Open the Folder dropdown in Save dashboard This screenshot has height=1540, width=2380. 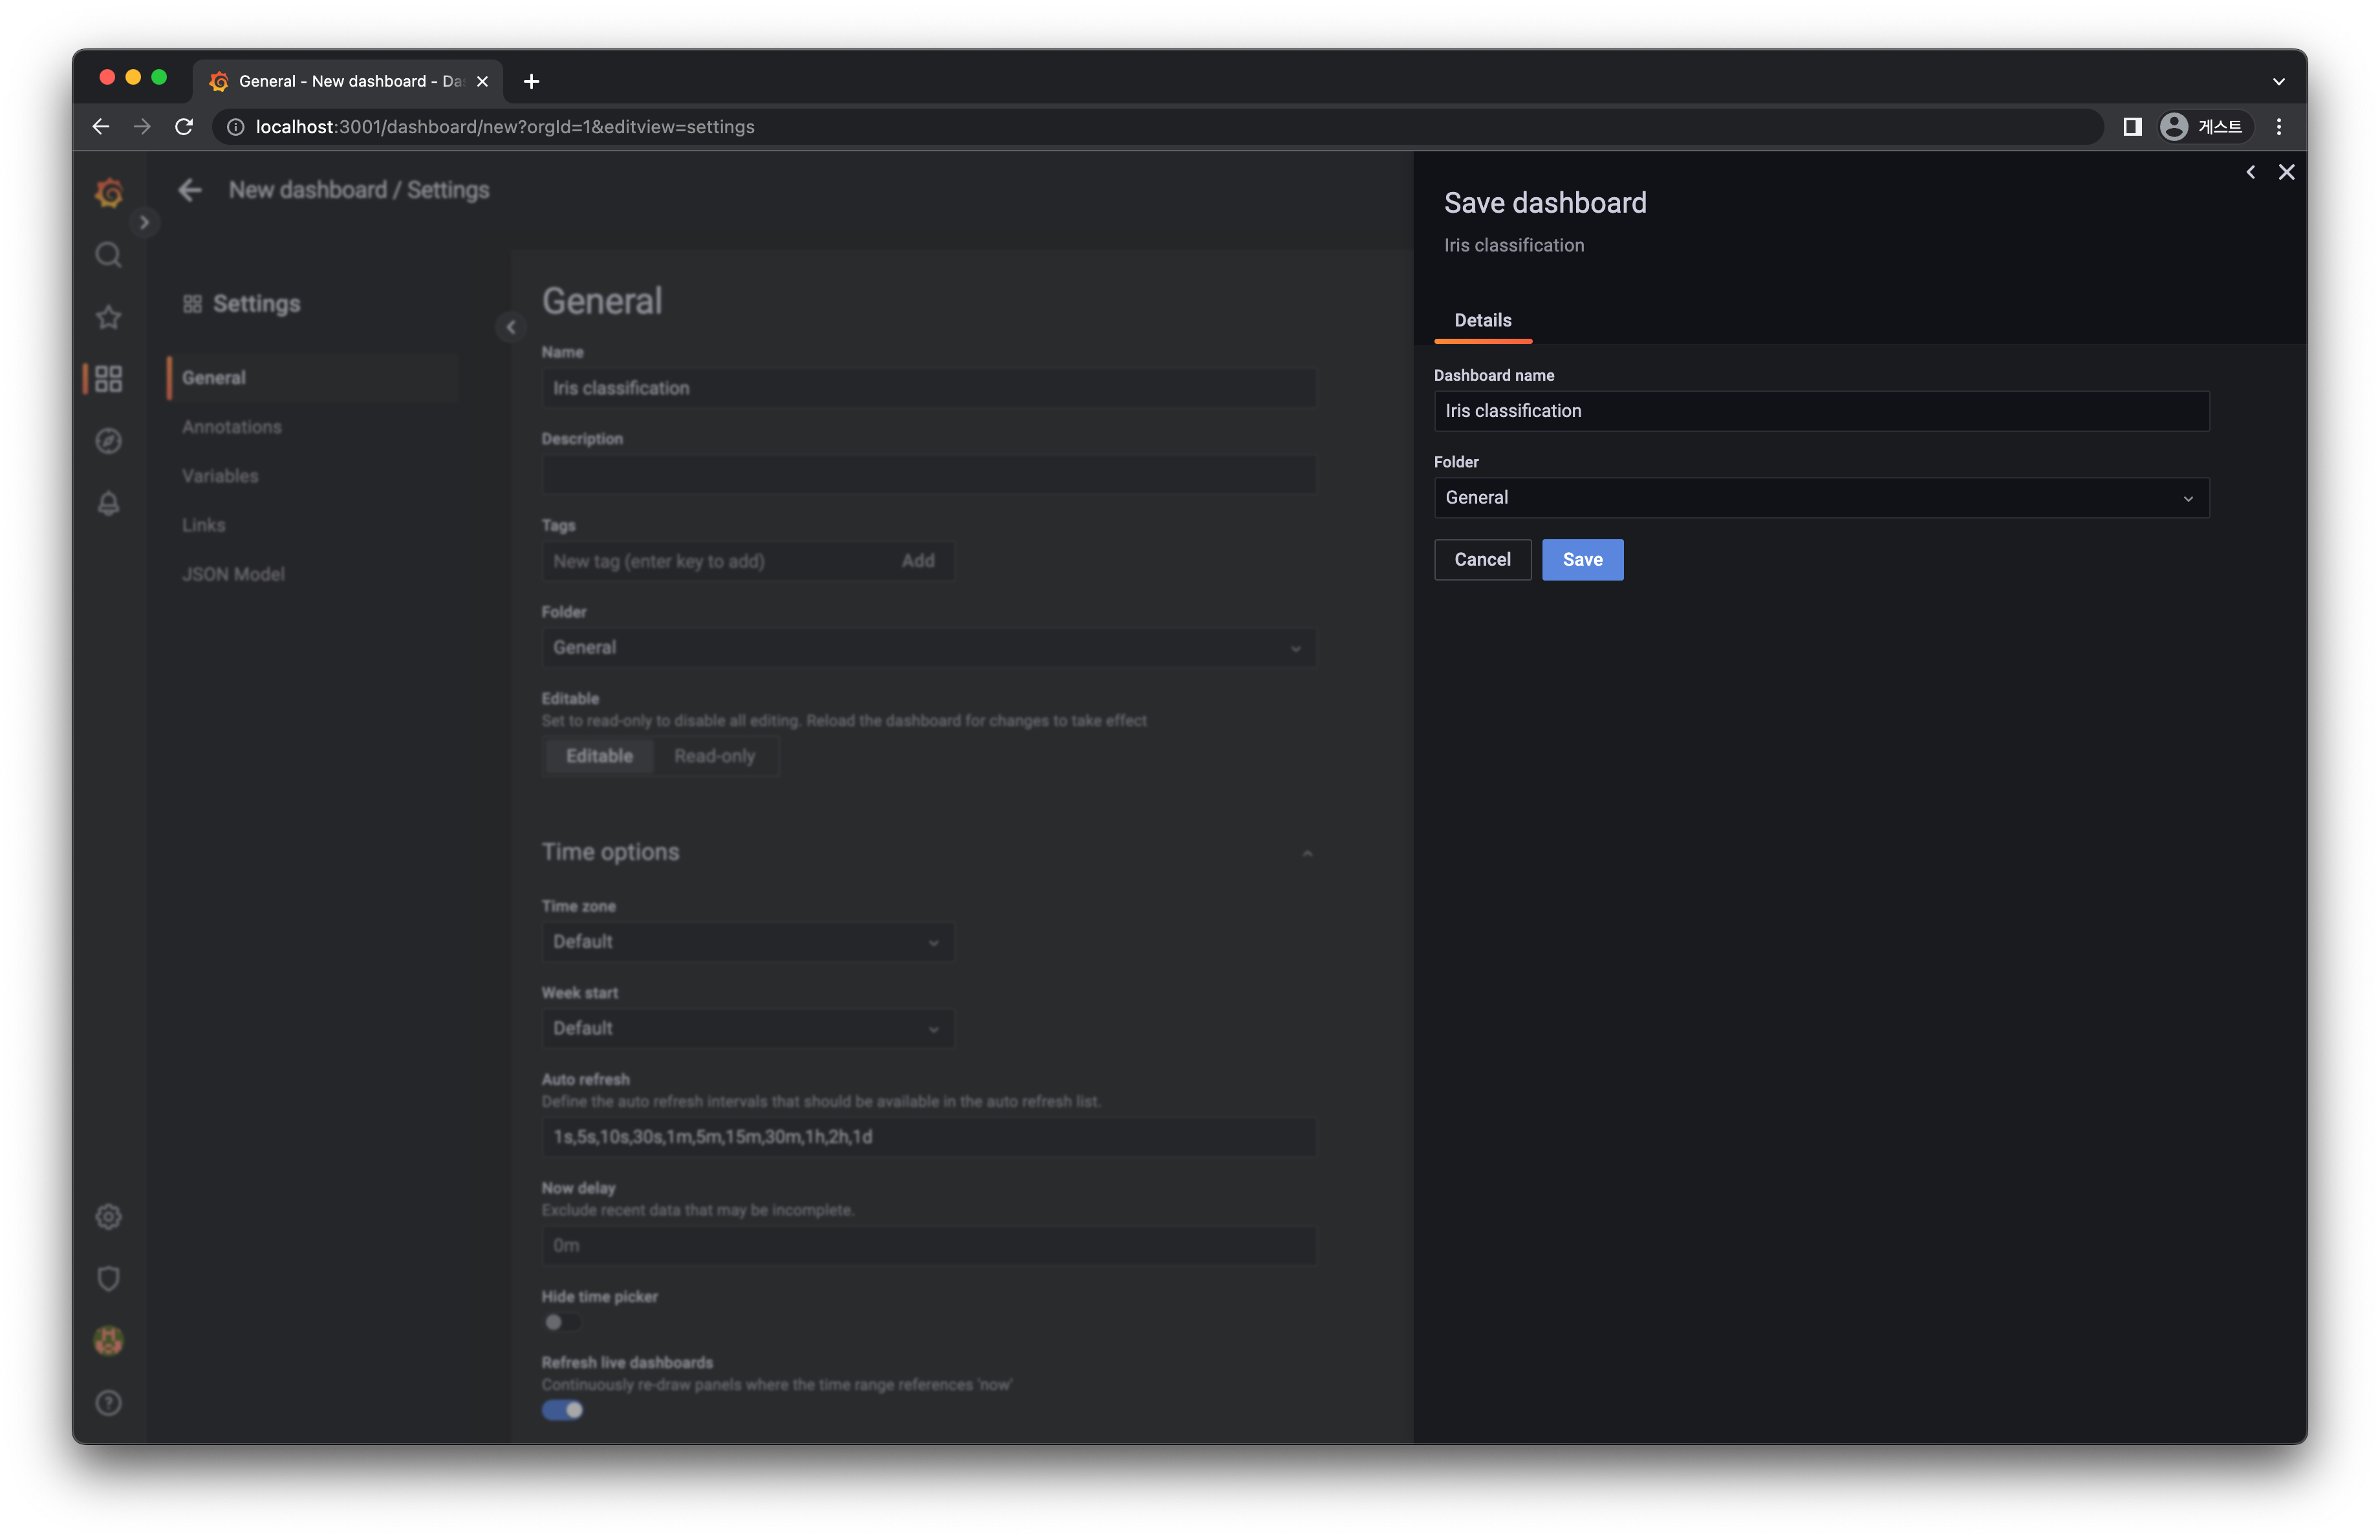1821,498
